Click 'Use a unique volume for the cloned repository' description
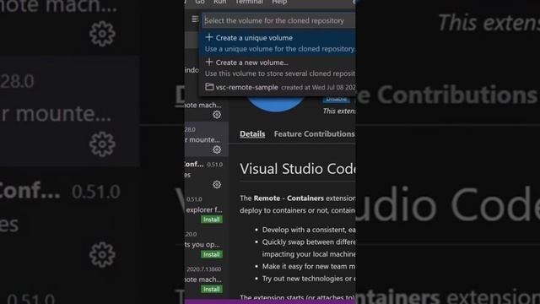The image size is (540, 304). [279, 49]
